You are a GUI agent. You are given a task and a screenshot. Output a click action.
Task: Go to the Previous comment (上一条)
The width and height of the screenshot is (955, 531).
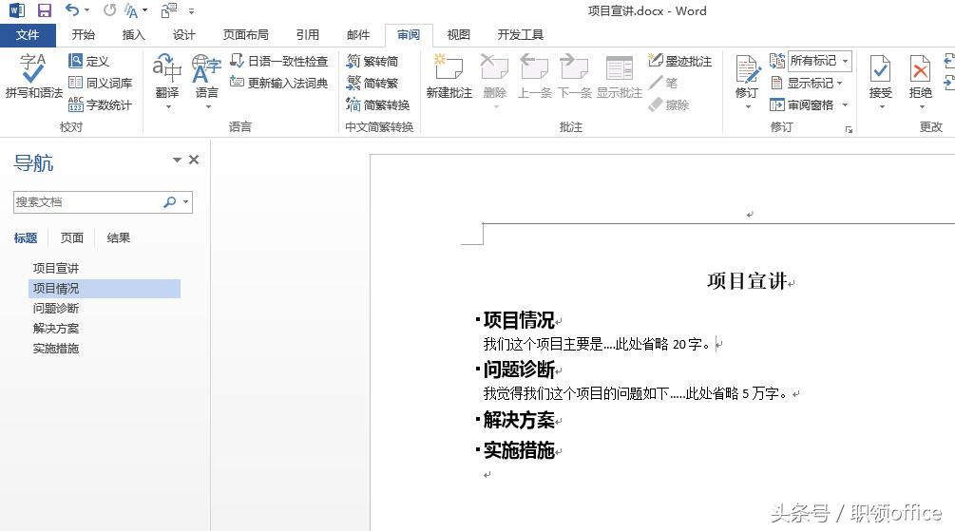pos(534,77)
